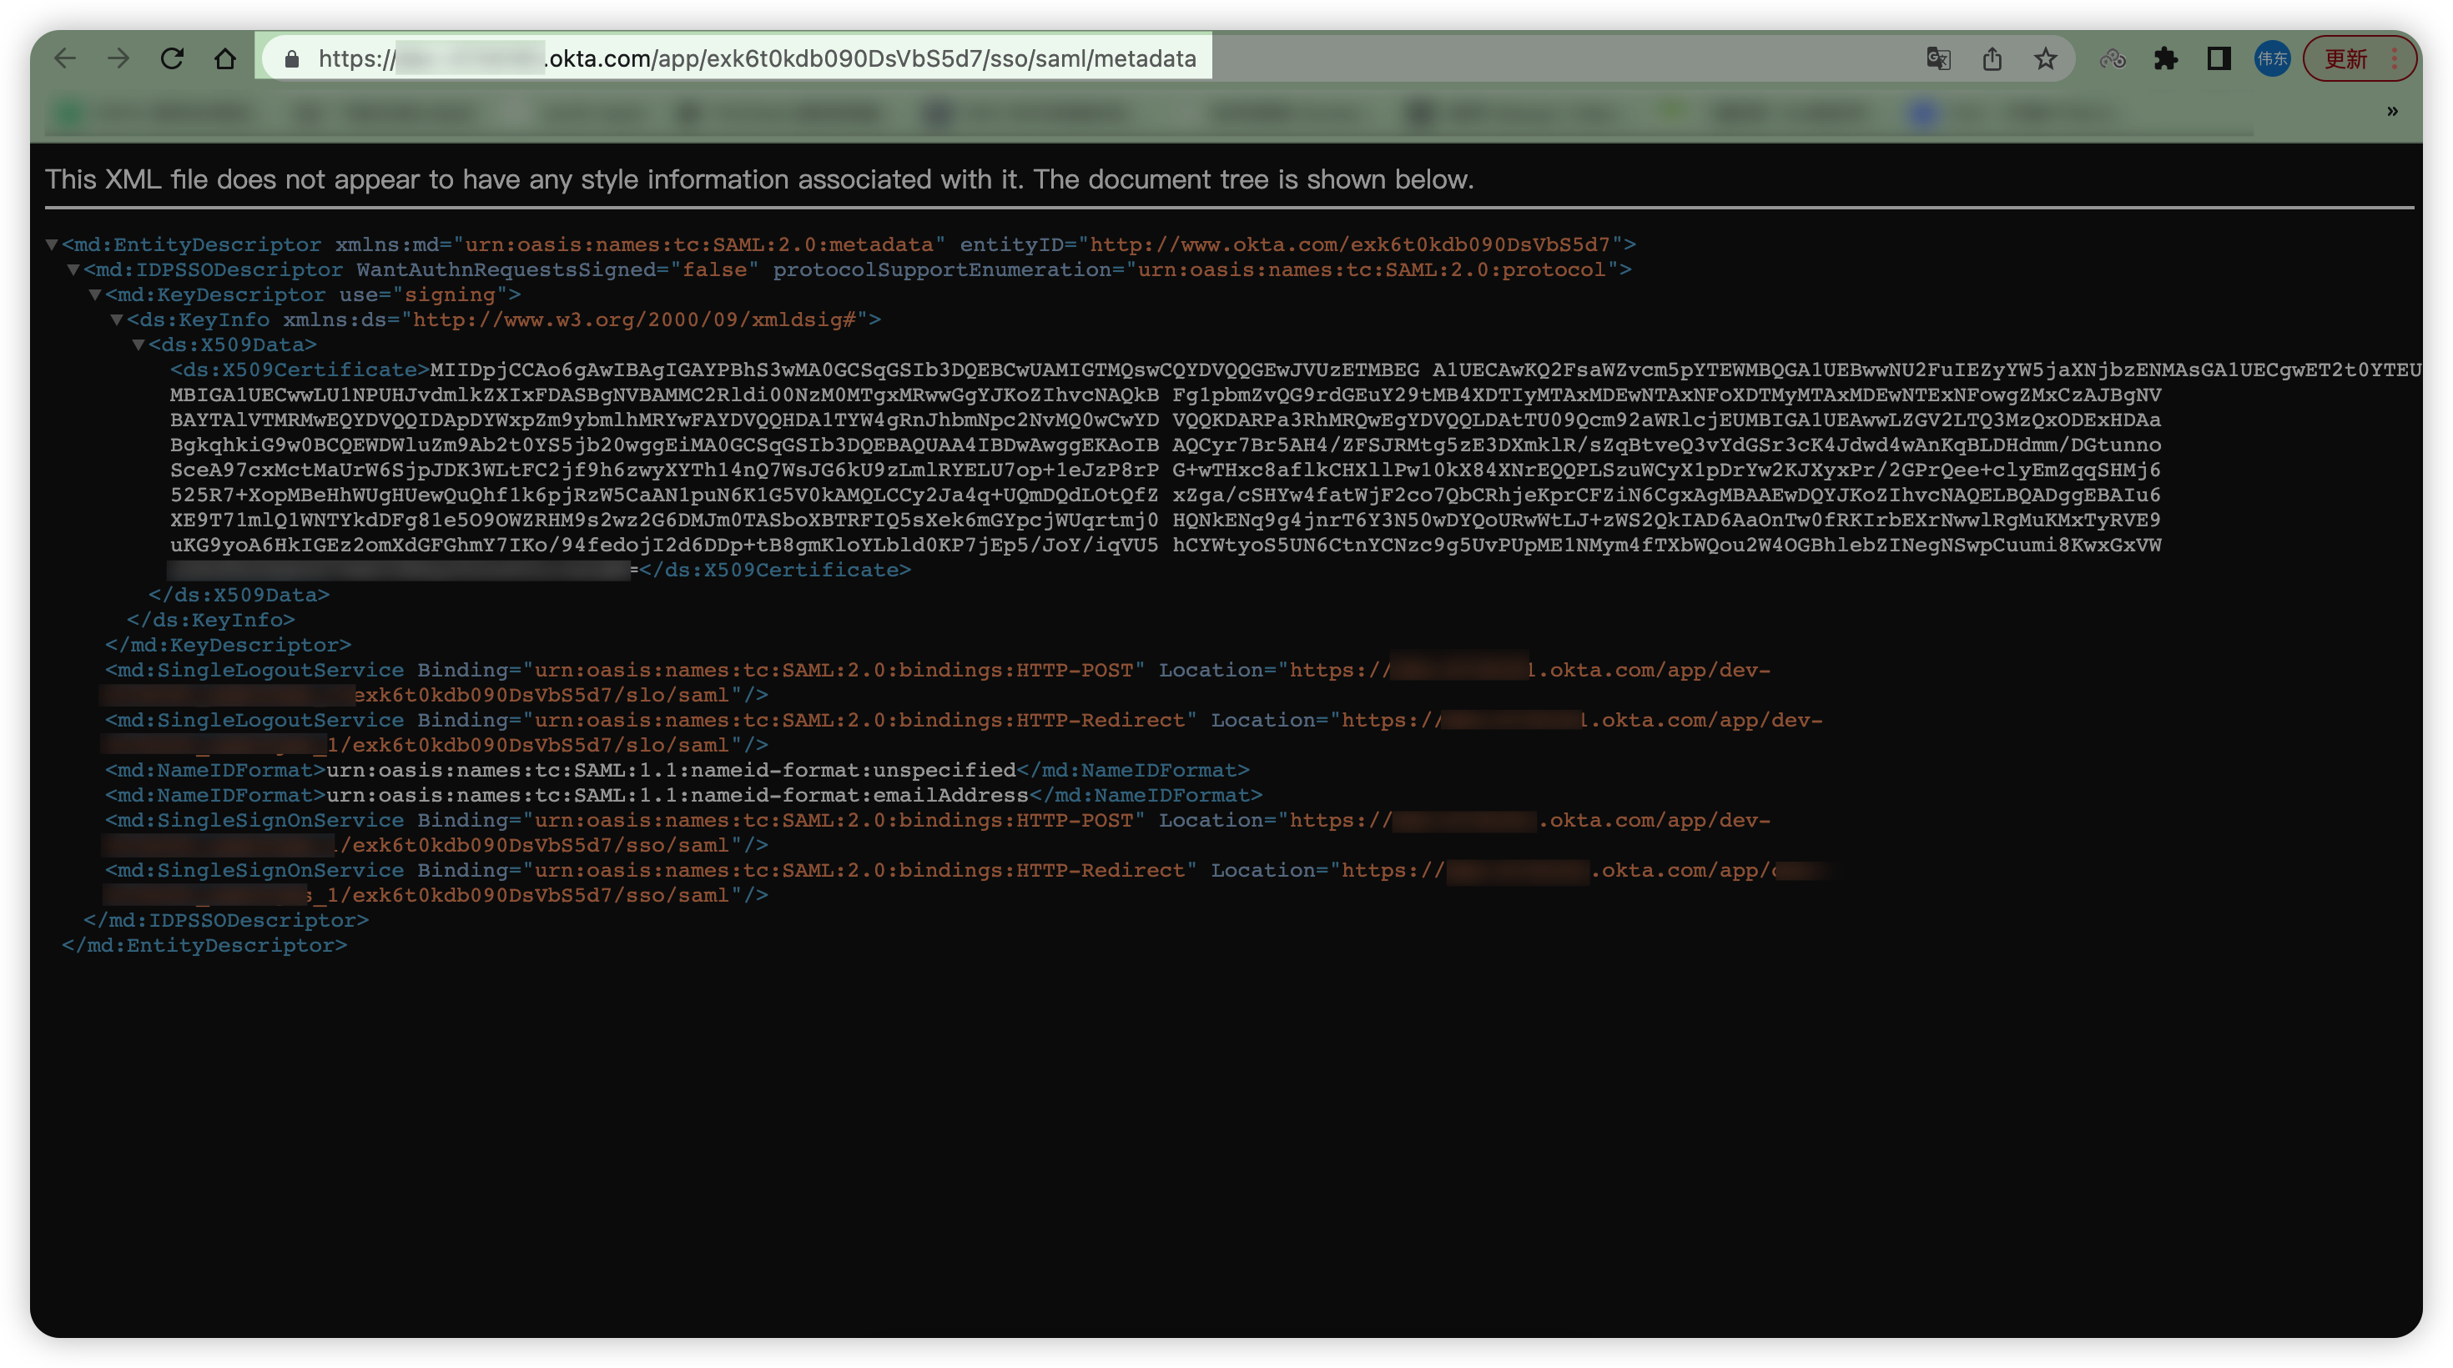Go to the browser home page
The width and height of the screenshot is (2453, 1368).
(x=224, y=59)
